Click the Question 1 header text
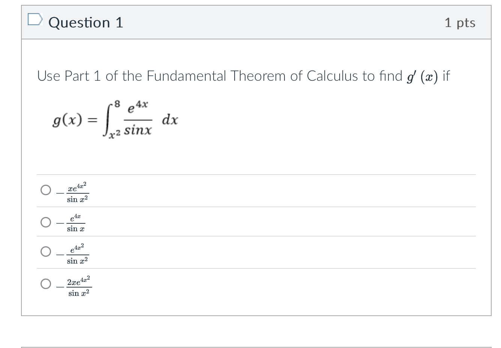Image resolution: width=501 pixels, height=348 pixels. [86, 23]
